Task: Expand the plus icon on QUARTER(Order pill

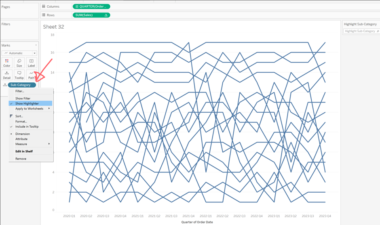Action: pyautogui.click(x=77, y=6)
